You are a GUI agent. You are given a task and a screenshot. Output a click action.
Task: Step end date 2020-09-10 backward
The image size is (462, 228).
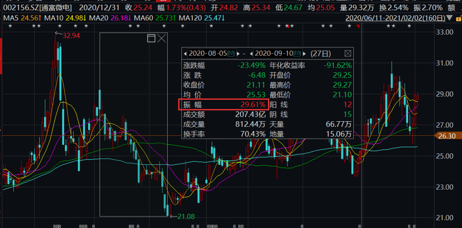(251, 53)
